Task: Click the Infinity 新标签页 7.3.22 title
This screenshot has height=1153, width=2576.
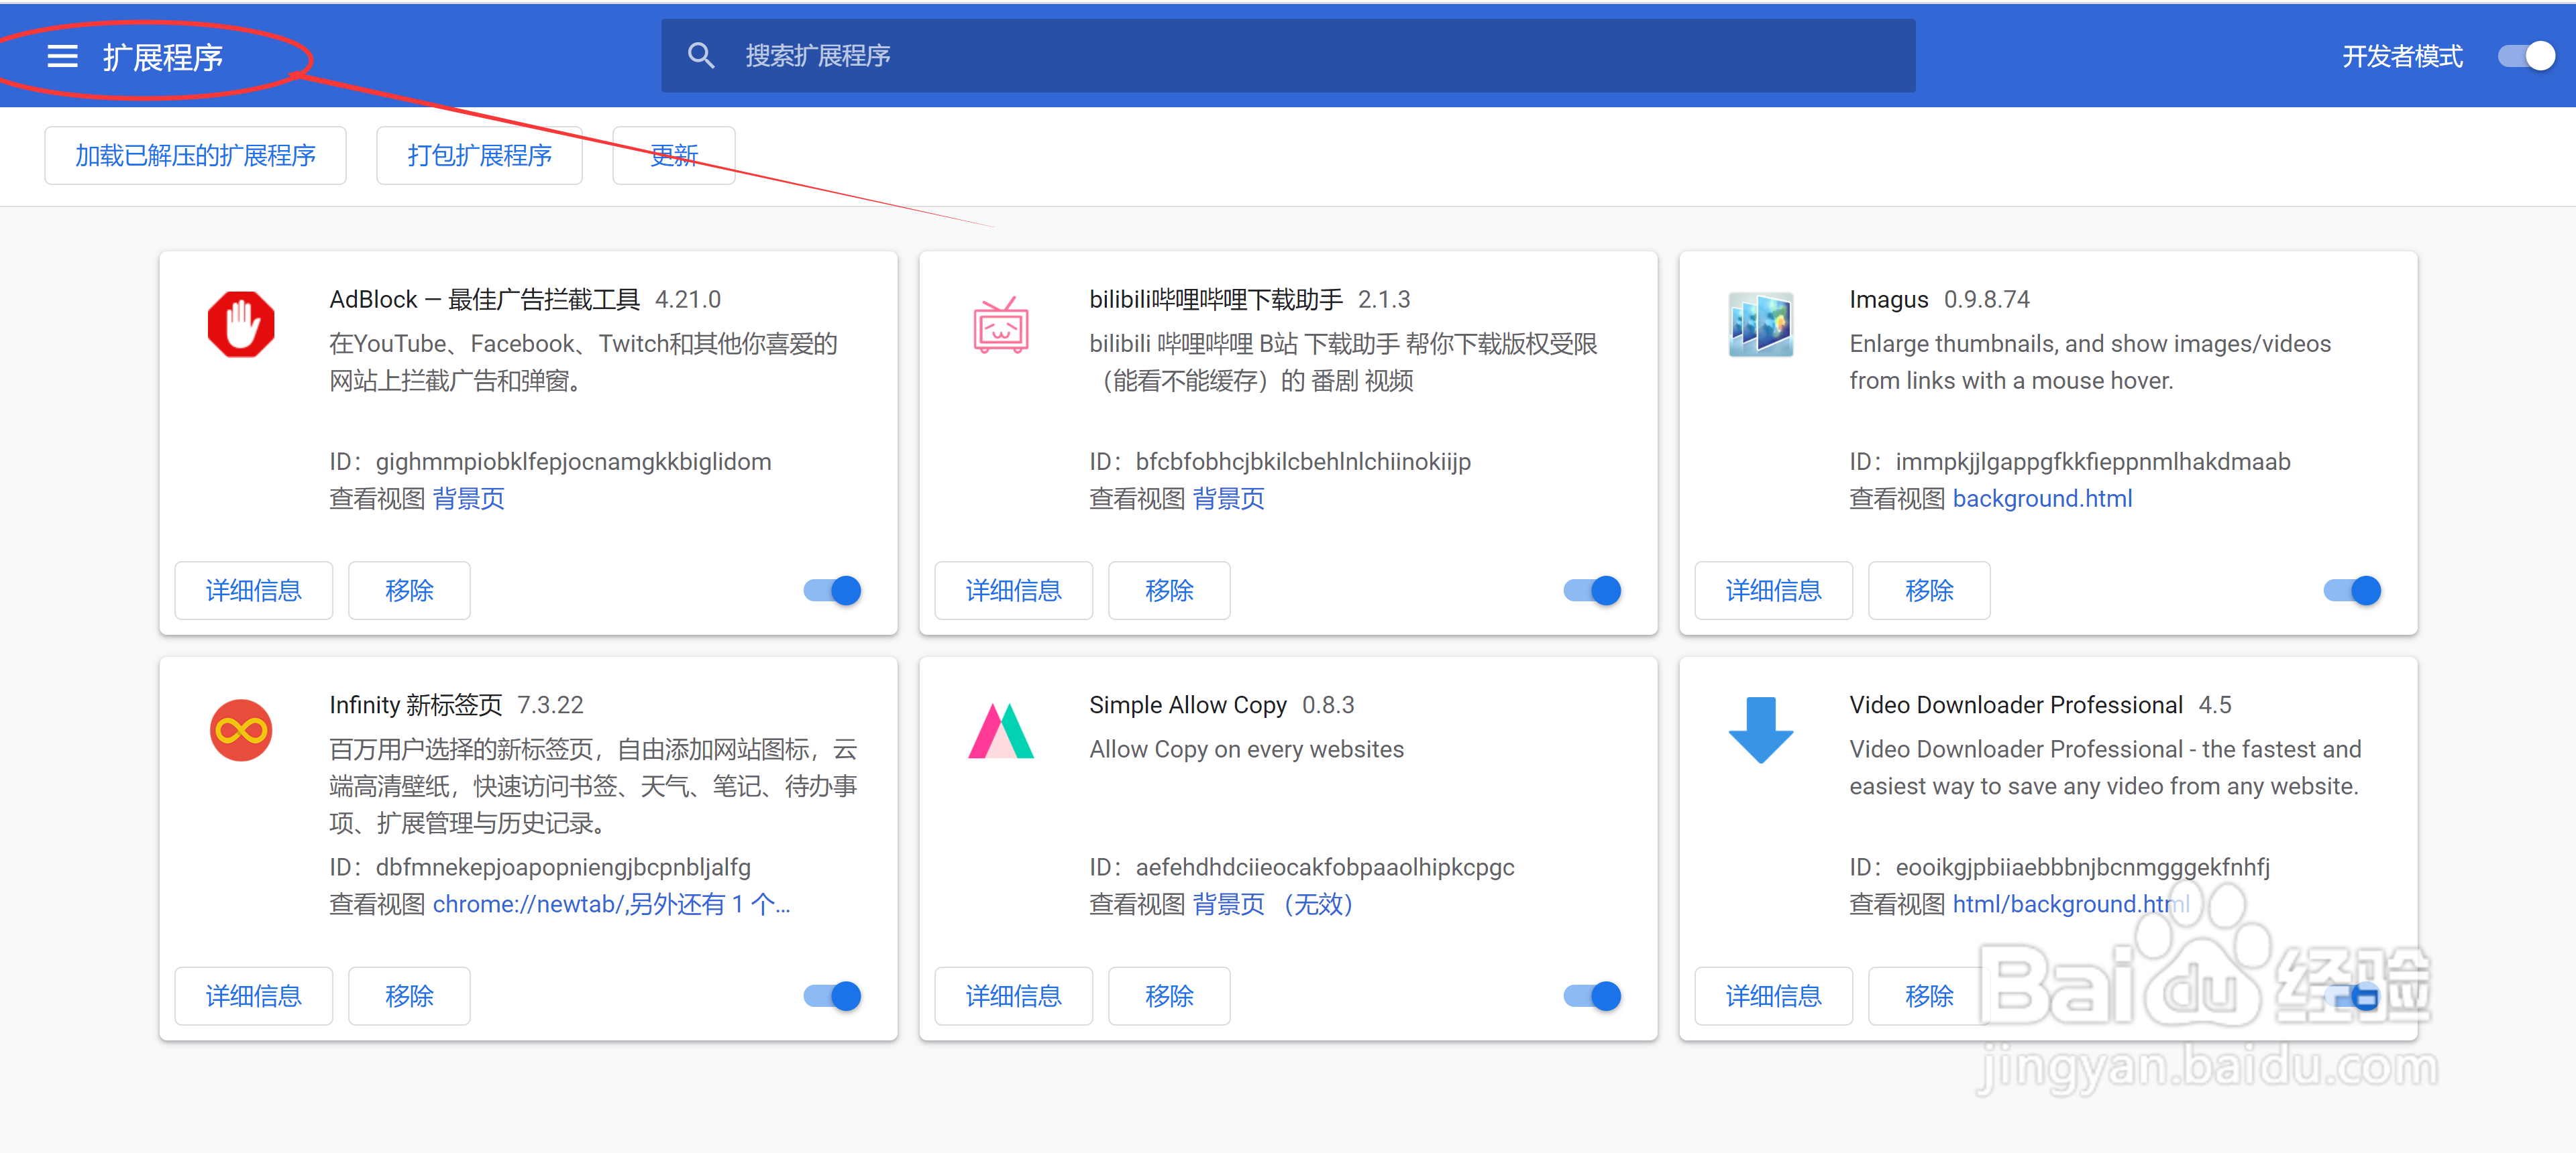Action: 456,705
